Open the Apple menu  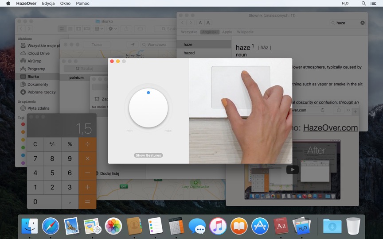tap(8, 3)
